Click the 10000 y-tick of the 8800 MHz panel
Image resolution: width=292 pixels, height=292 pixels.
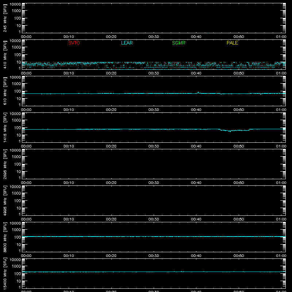pos(15,223)
